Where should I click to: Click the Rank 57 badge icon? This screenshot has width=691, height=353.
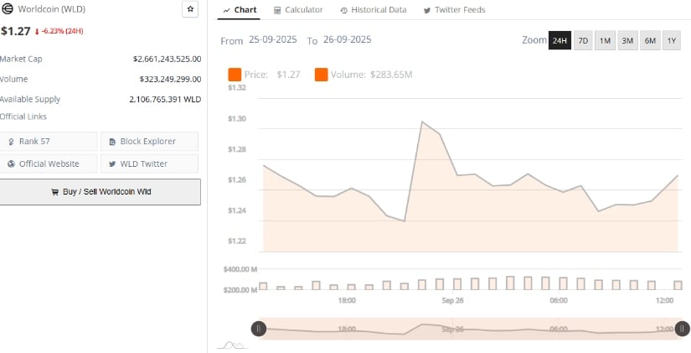click(x=11, y=142)
